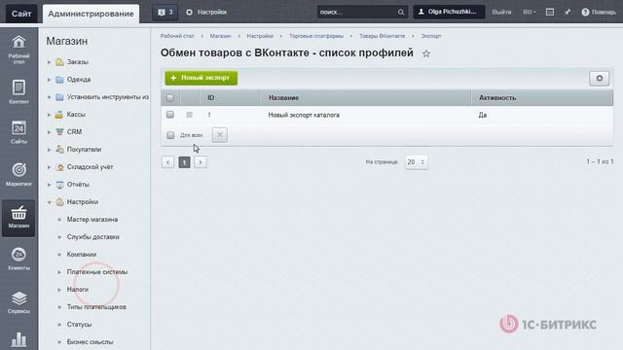Select the checkbox for profile row 1
The image size is (623, 350).
170,115
